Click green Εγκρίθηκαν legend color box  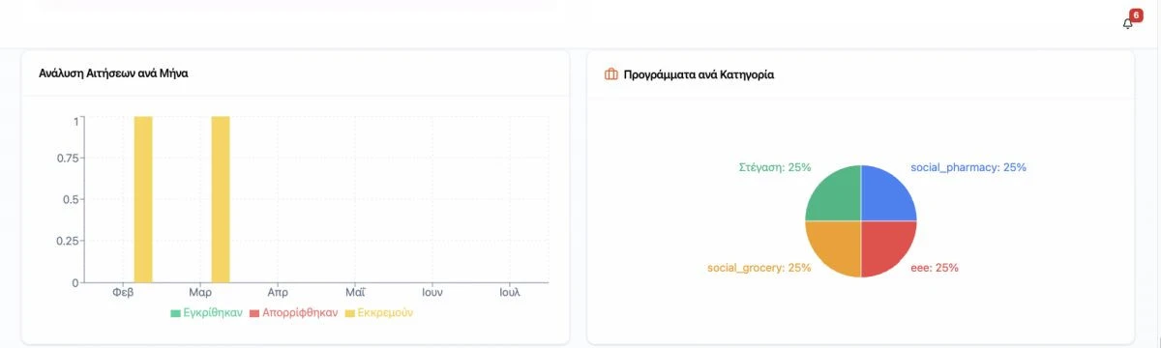[x=175, y=313]
